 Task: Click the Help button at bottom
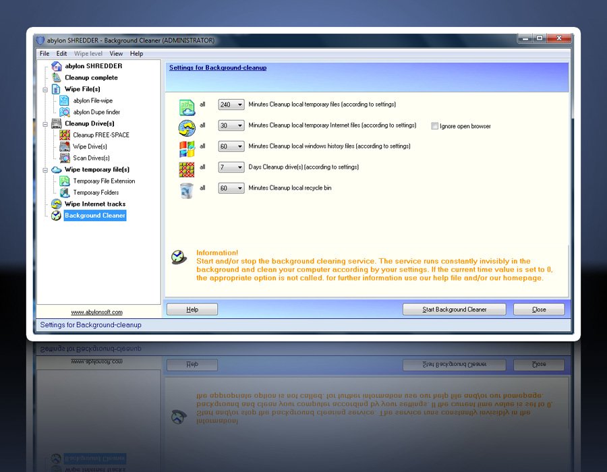pos(192,309)
